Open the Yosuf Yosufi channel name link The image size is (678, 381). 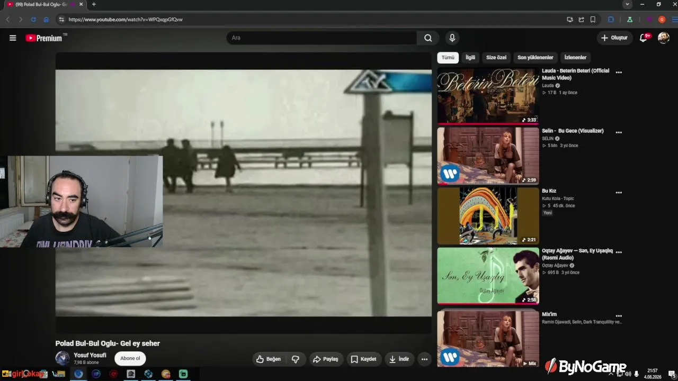90,355
